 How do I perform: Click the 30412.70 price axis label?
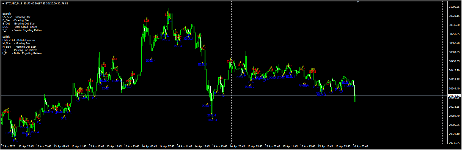454,70
